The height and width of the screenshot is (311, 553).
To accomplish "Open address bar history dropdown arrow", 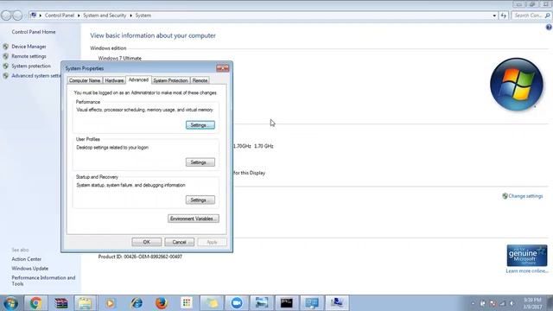I will click(494, 16).
